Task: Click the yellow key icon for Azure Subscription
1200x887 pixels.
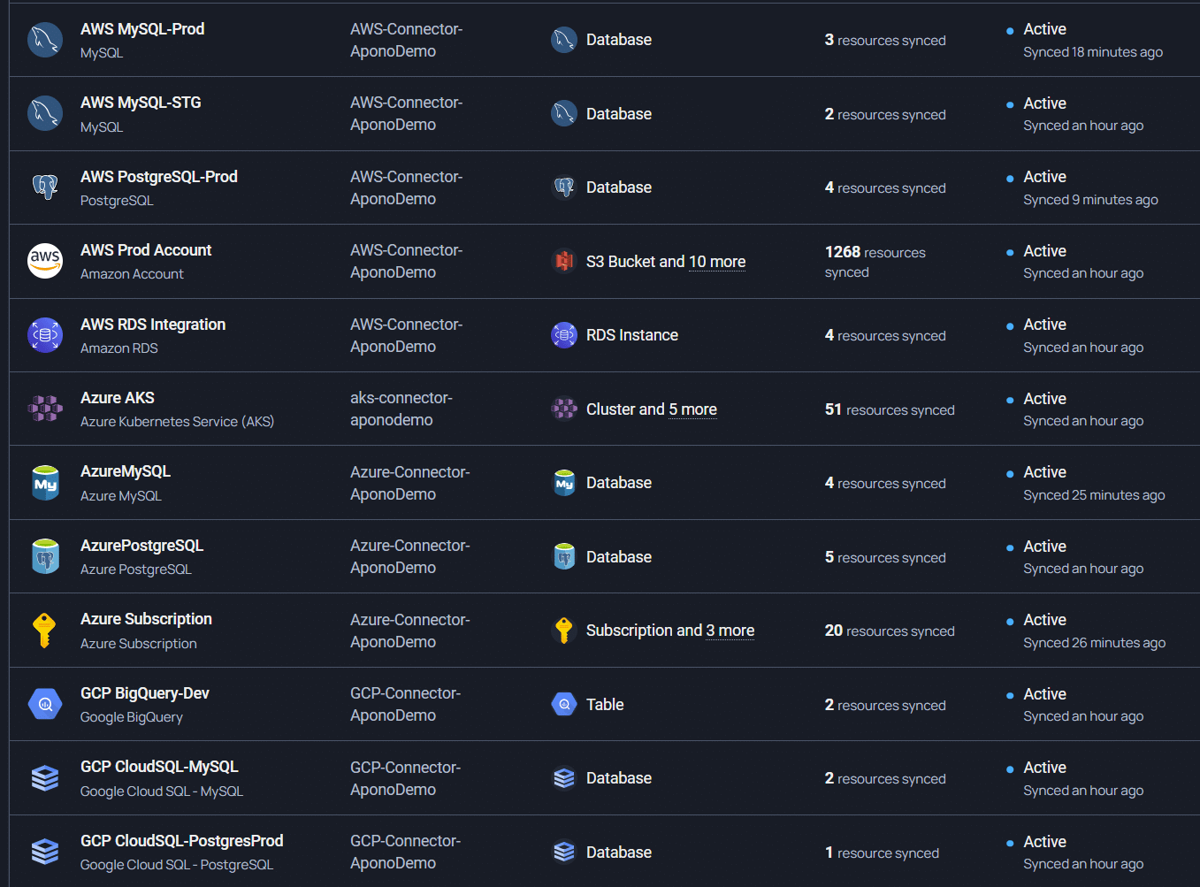Action: [45, 631]
